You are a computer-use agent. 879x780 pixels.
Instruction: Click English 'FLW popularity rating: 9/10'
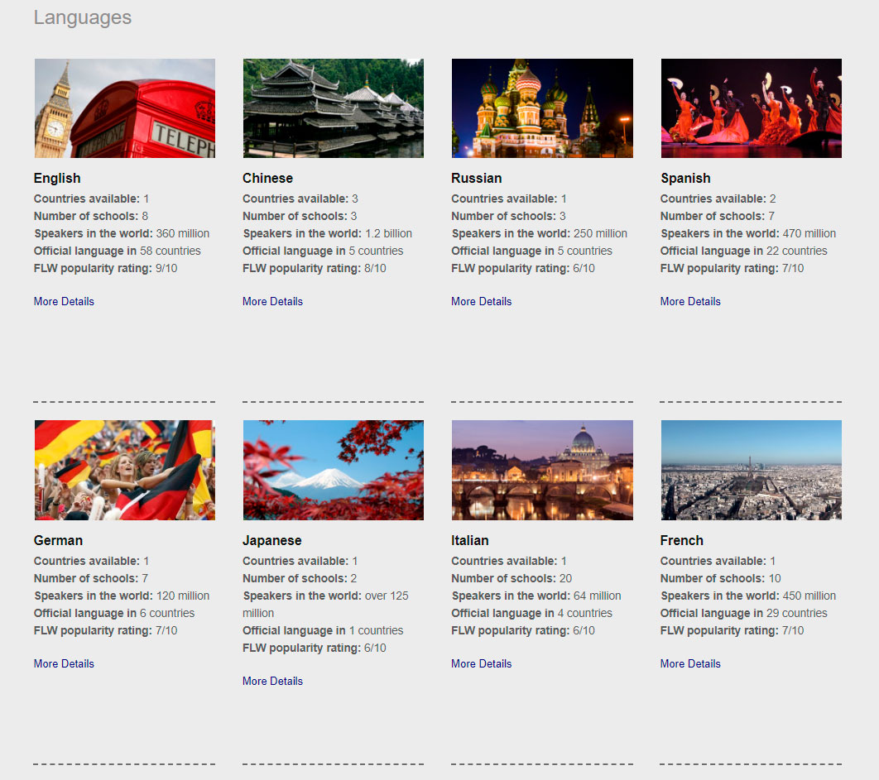tap(105, 268)
